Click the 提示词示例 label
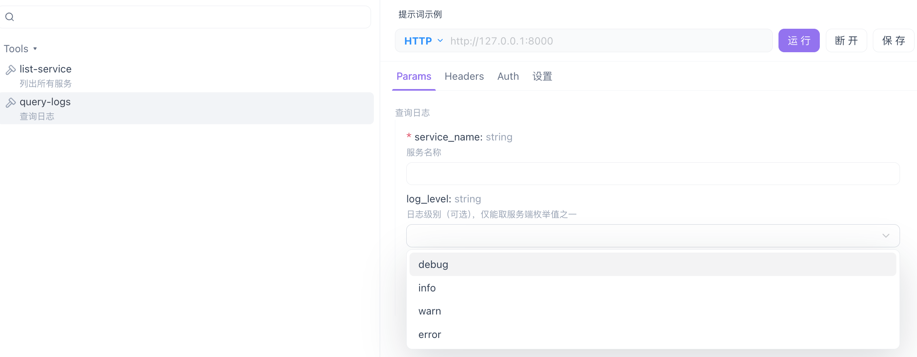 (x=420, y=15)
